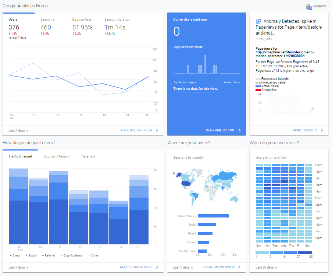Click the 81.96% bounce rate value
This screenshot has height=276, width=332.
point(82,27)
